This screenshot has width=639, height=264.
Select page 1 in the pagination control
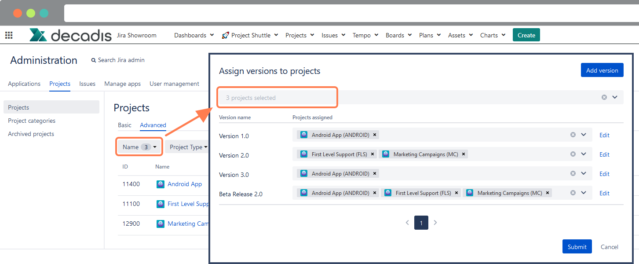click(421, 223)
